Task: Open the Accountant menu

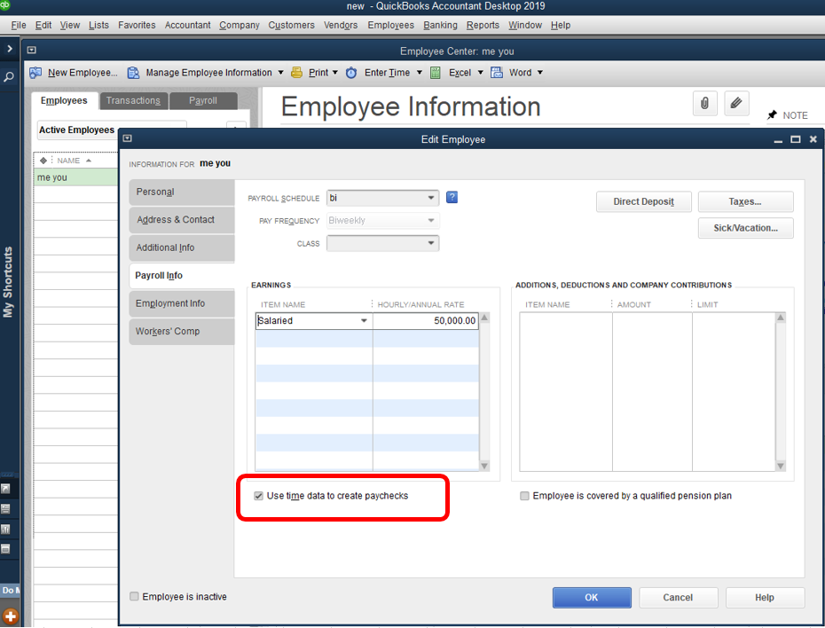Action: click(187, 25)
